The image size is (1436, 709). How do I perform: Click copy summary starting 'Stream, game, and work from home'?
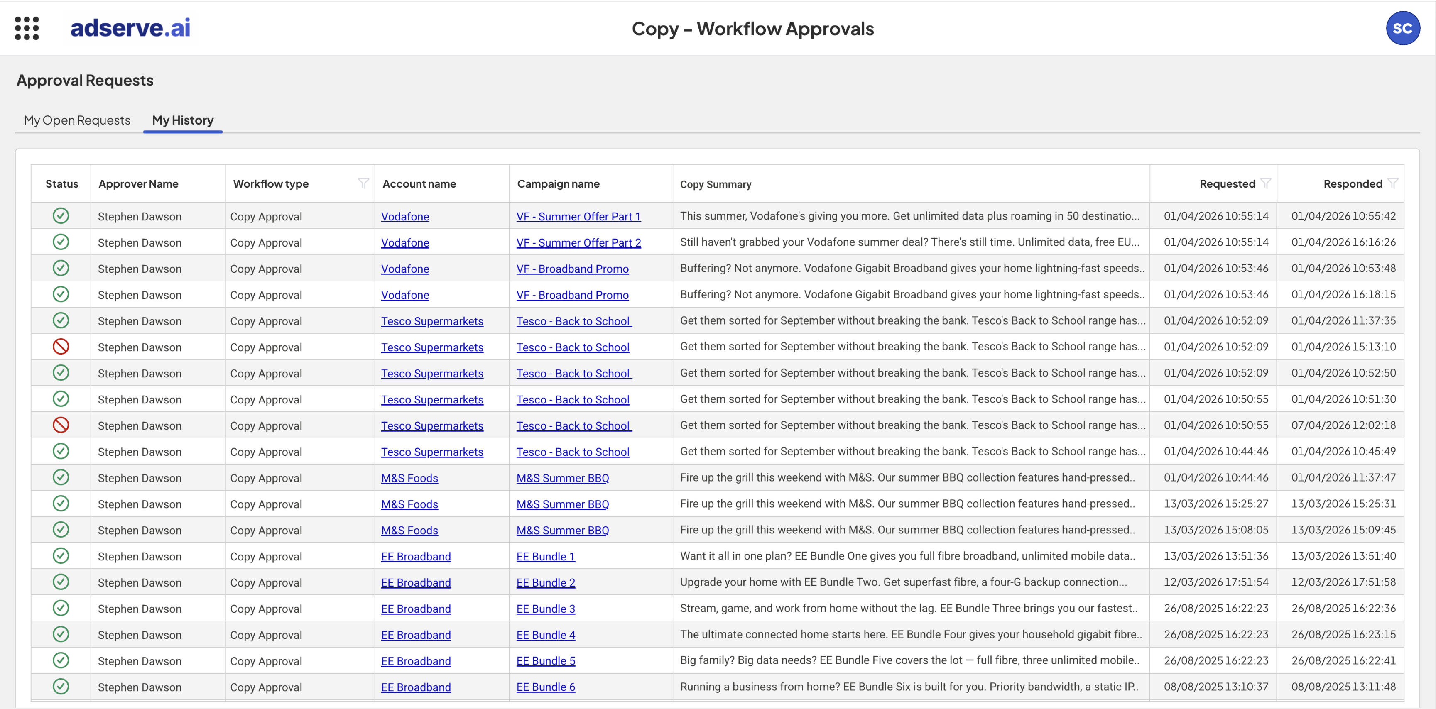click(909, 608)
